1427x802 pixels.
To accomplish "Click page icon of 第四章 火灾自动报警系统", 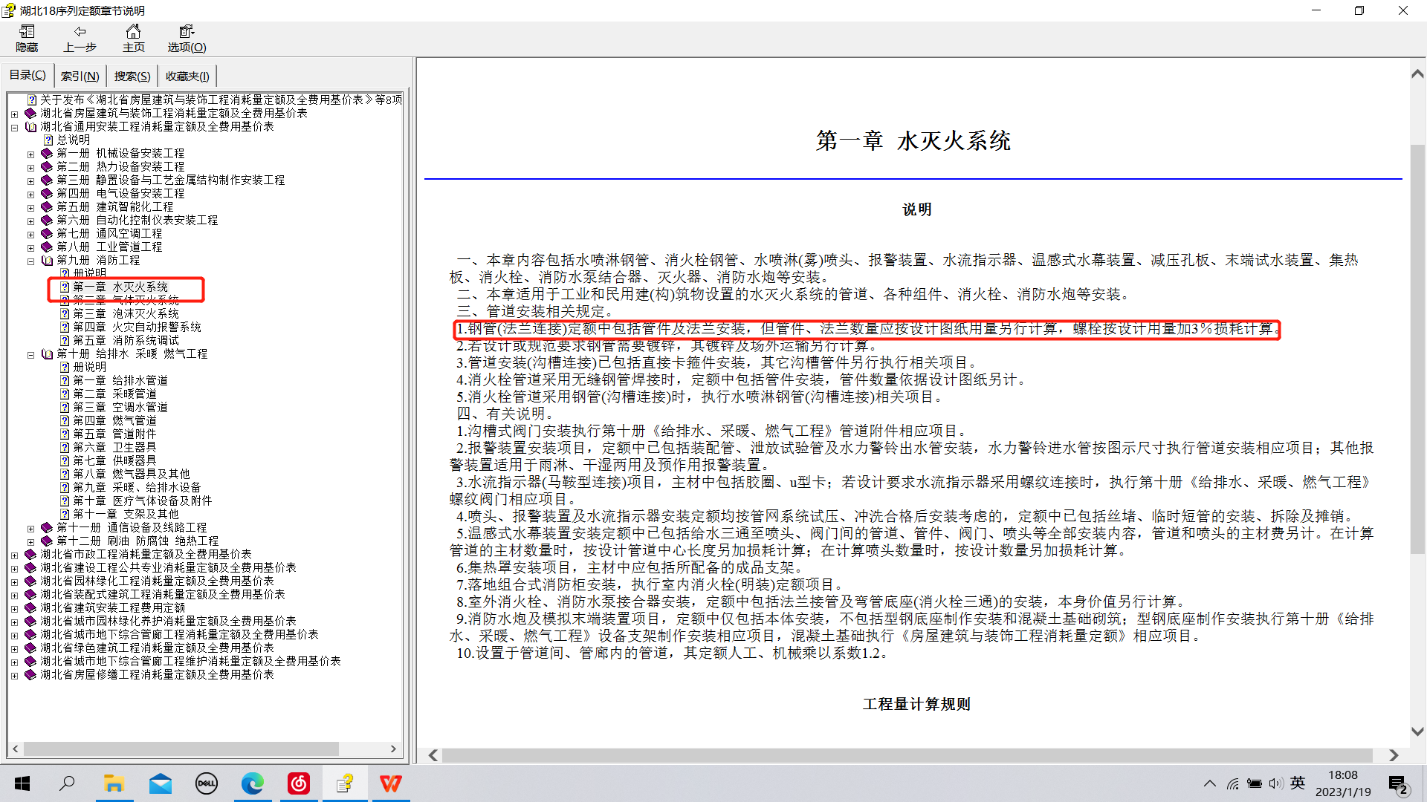I will pos(65,327).
